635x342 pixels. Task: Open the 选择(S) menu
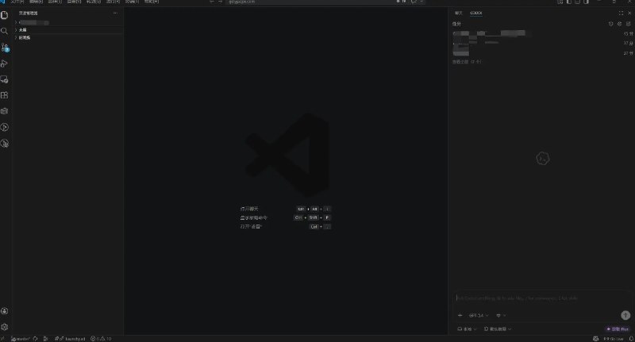pos(55,2)
